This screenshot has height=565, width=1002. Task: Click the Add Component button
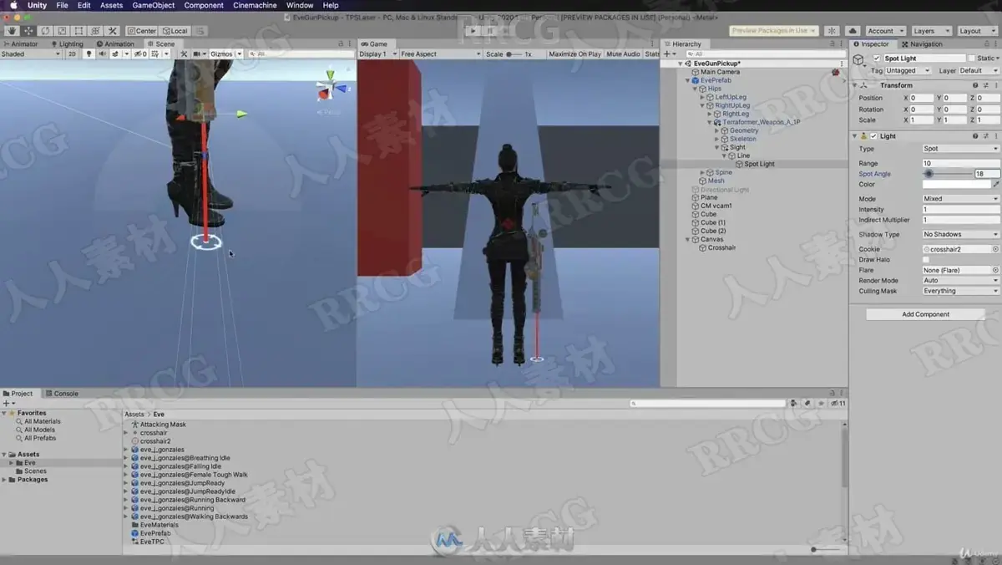pos(925,314)
